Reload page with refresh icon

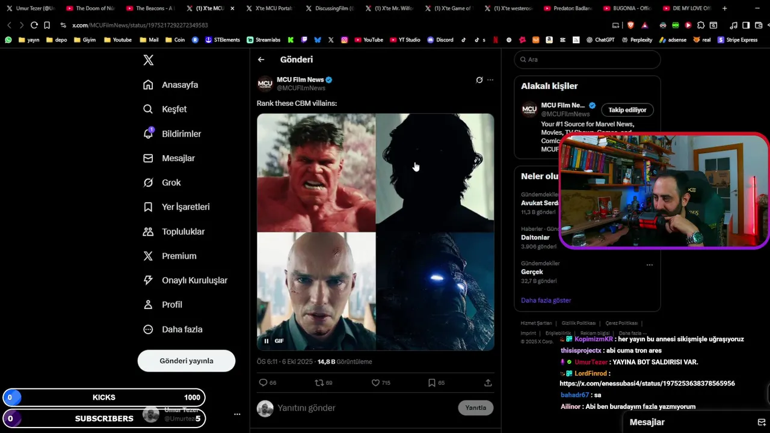(34, 25)
